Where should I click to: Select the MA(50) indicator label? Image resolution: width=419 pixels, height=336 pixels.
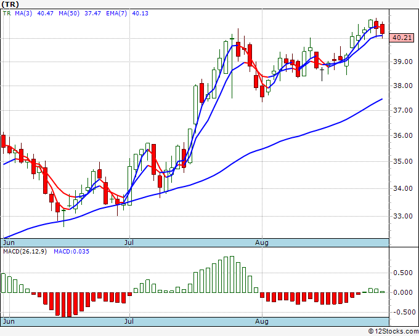pyautogui.click(x=69, y=14)
